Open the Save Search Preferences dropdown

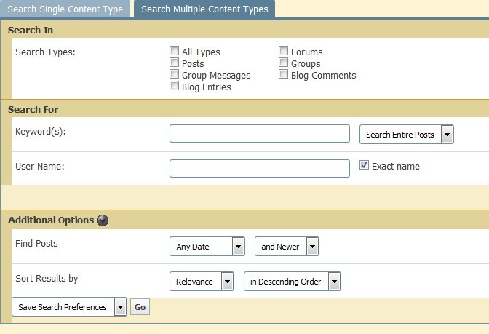coord(70,307)
